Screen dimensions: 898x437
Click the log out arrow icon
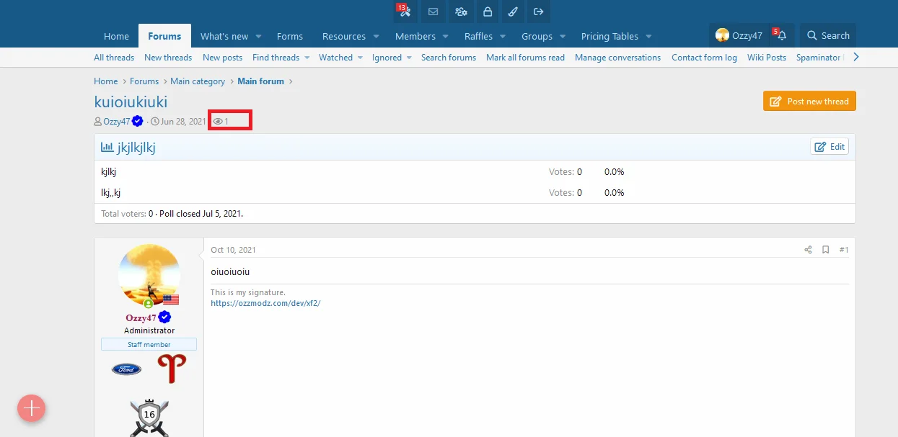click(538, 12)
